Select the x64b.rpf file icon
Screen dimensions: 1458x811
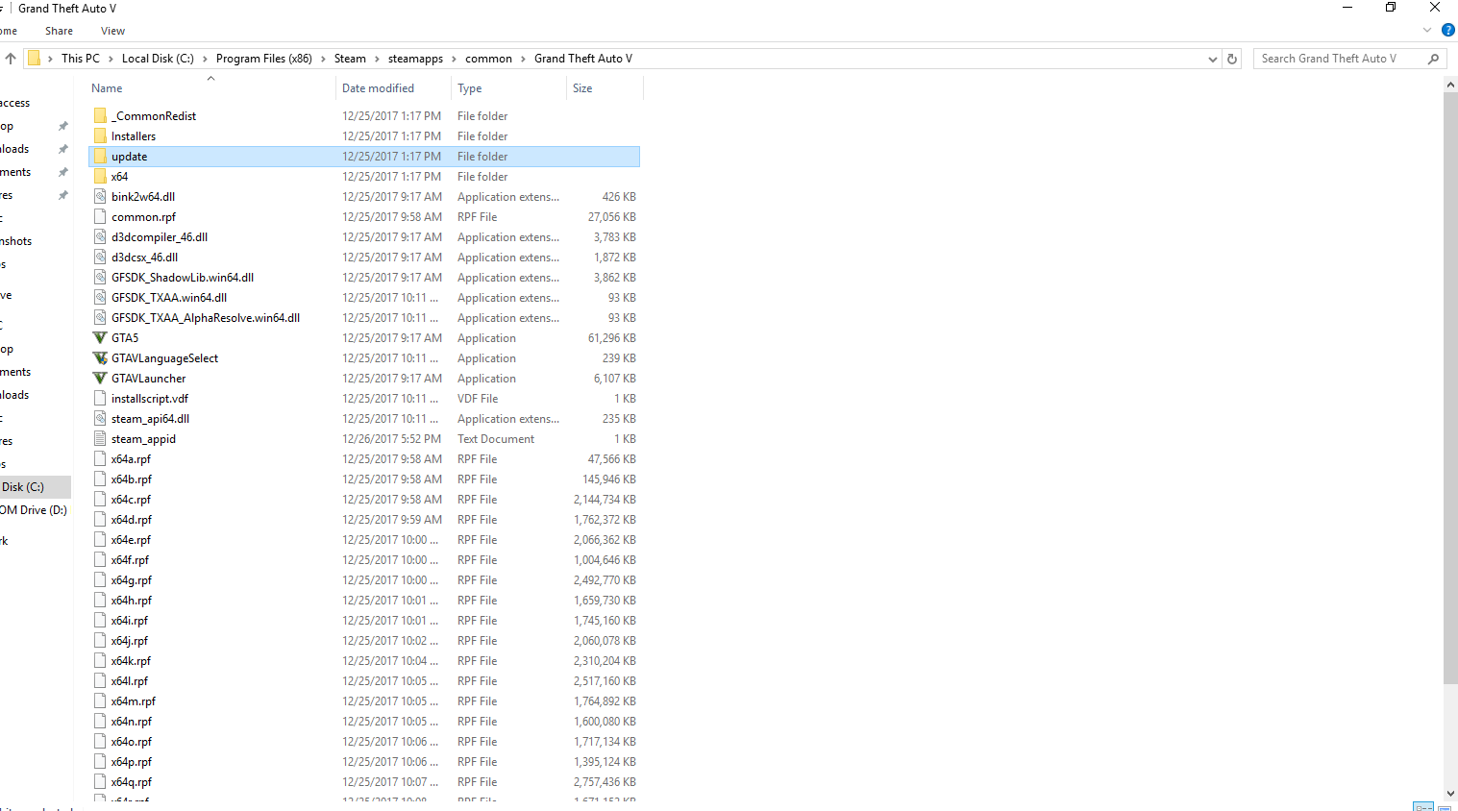(x=100, y=479)
